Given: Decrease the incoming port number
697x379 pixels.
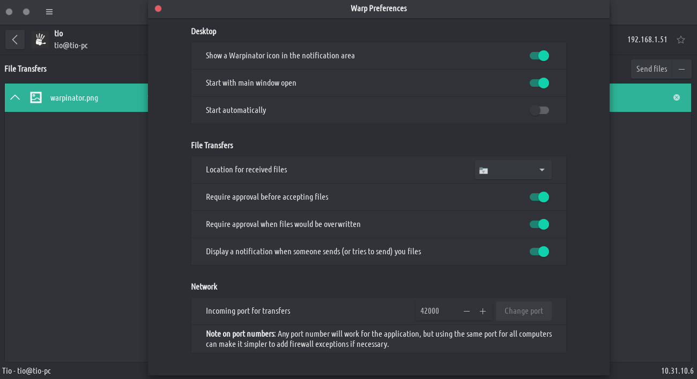Looking at the screenshot, I should pos(466,311).
